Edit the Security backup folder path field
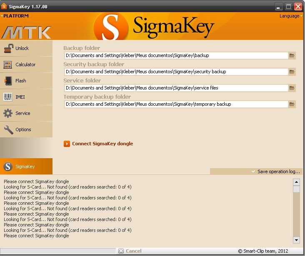The width and height of the screenshot is (305, 256). click(176, 72)
